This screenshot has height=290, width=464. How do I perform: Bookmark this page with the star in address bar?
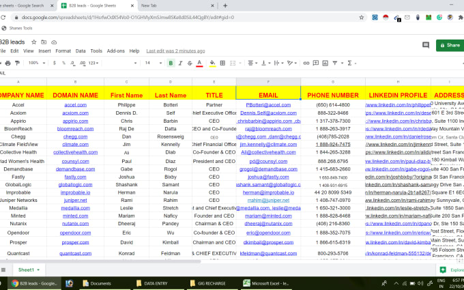tap(362, 18)
